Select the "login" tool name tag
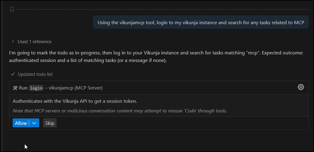Image resolution: width=314 pixels, height=152 pixels. tap(36, 88)
